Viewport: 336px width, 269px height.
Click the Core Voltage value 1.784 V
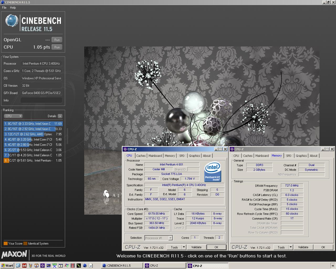pos(190,179)
